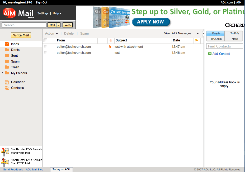Open the Inbox envelope icon
The image size is (245, 172).
(x=7, y=44)
